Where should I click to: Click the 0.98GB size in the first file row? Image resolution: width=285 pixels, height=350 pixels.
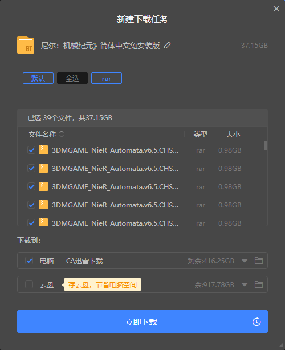230,150
